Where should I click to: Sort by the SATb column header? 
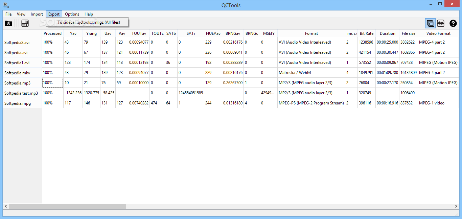171,33
